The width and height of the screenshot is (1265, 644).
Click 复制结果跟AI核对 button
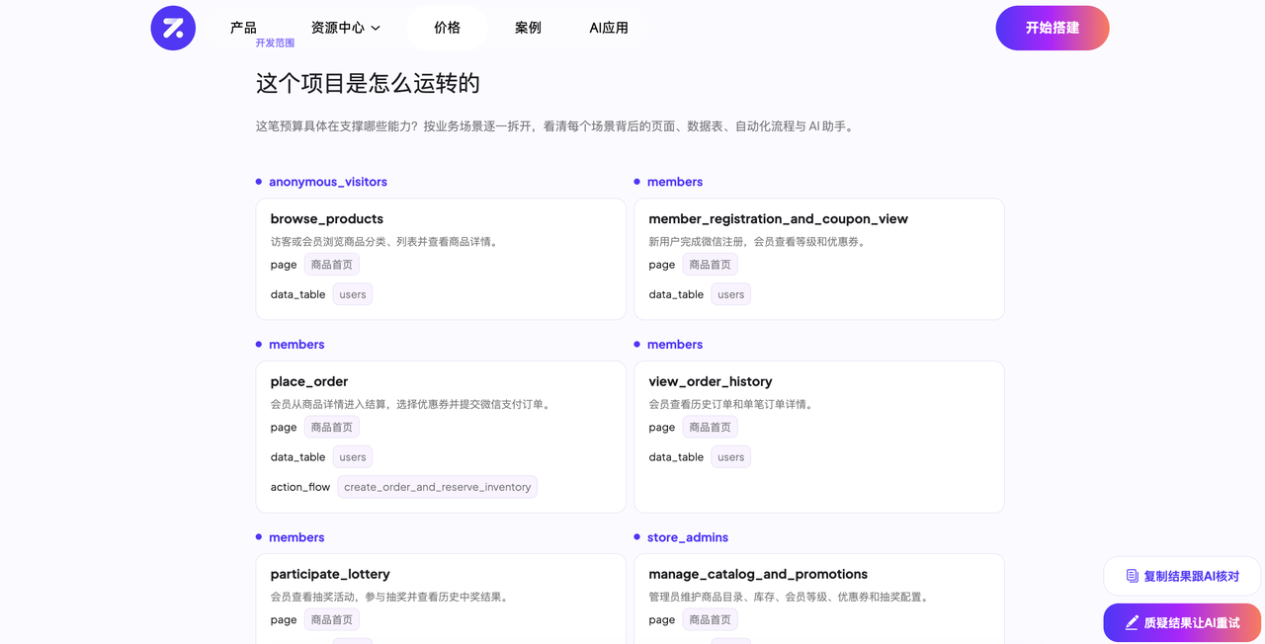pos(1182,576)
